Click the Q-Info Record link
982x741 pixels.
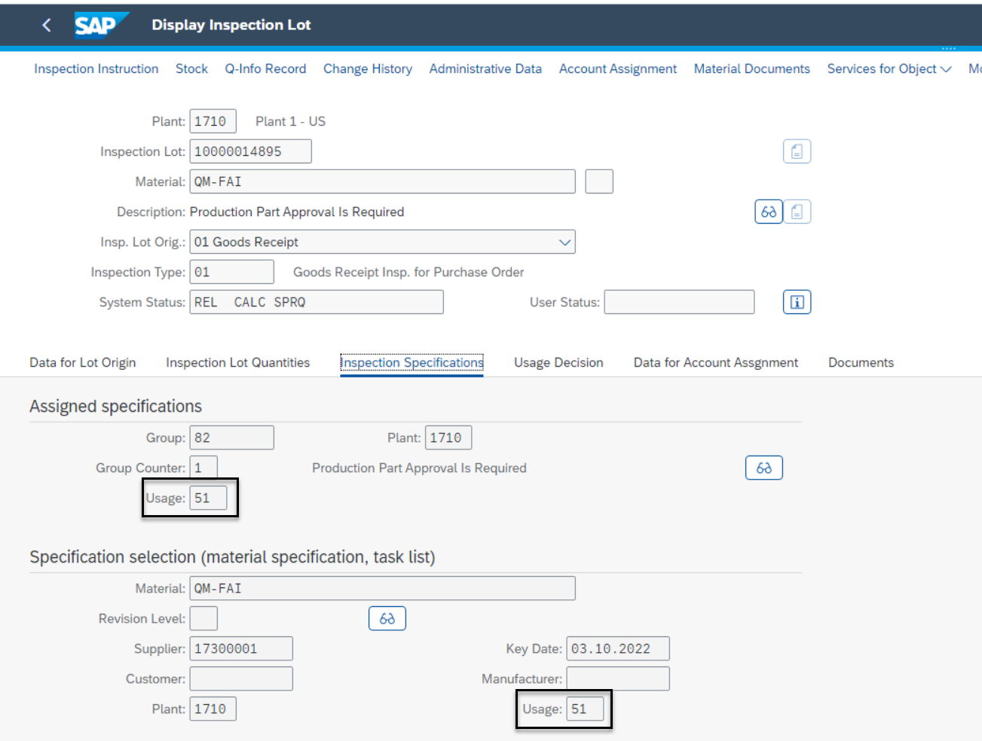pyautogui.click(x=265, y=69)
